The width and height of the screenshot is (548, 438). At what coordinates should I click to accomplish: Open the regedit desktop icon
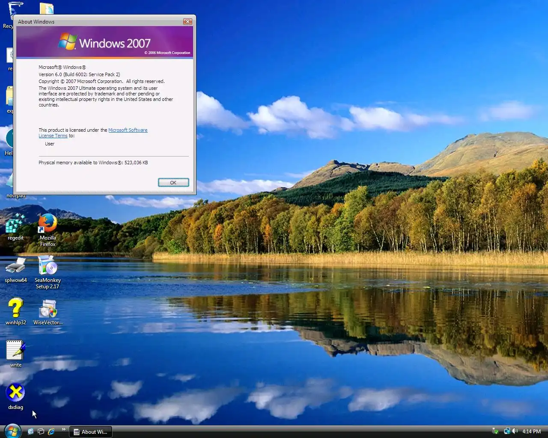pyautogui.click(x=15, y=227)
